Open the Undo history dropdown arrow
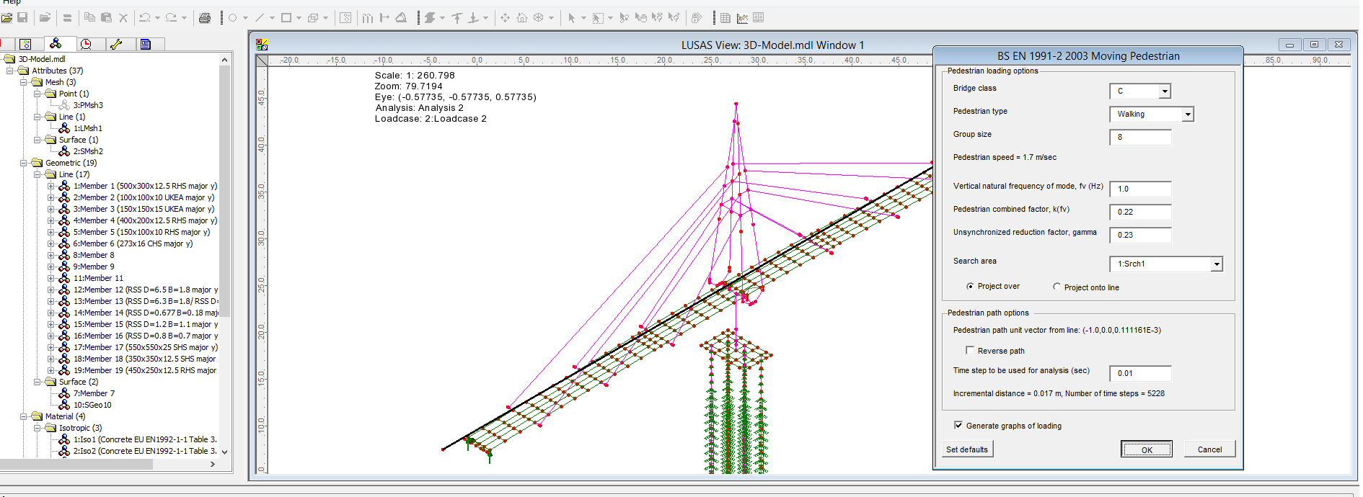Image resolution: width=1363 pixels, height=497 pixels. [156, 18]
